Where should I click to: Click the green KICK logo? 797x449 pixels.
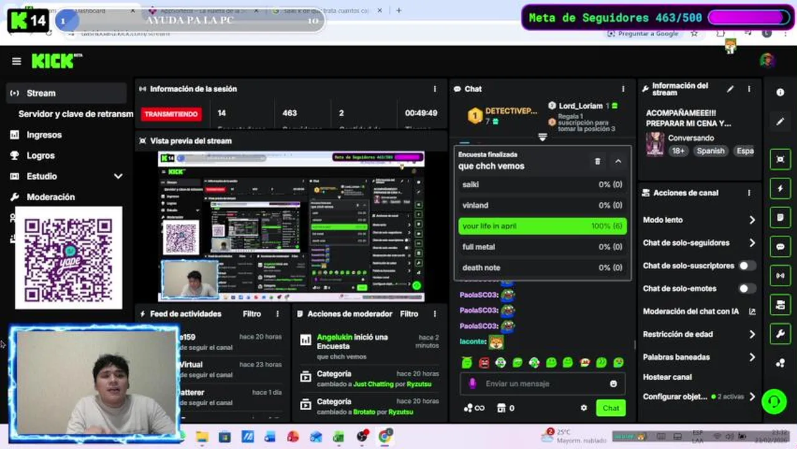tap(52, 61)
